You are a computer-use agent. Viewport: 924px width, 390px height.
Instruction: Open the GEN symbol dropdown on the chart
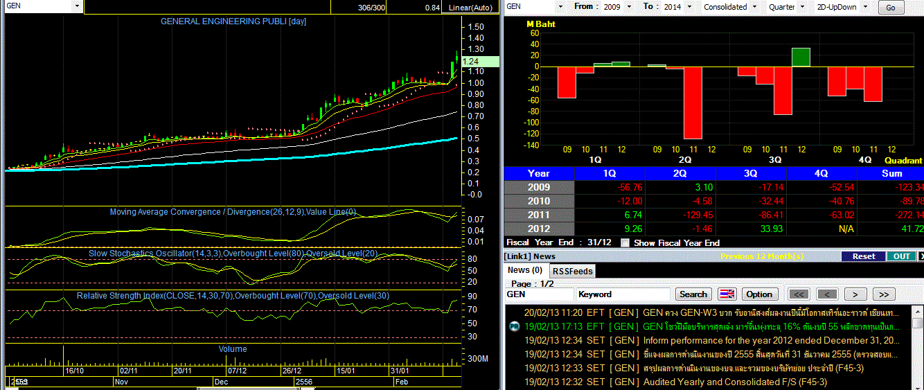pyautogui.click(x=76, y=6)
